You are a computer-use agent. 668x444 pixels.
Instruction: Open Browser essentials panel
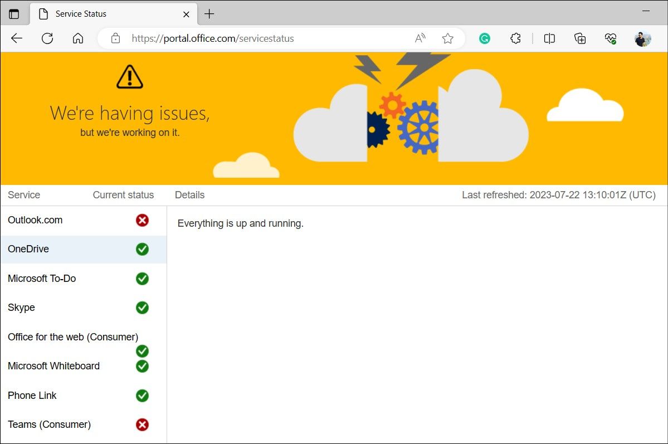[610, 38]
